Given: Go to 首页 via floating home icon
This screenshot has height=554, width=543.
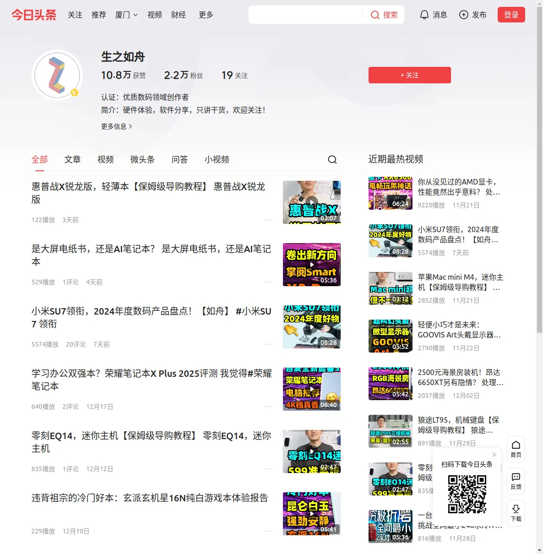Looking at the screenshot, I should [516, 449].
